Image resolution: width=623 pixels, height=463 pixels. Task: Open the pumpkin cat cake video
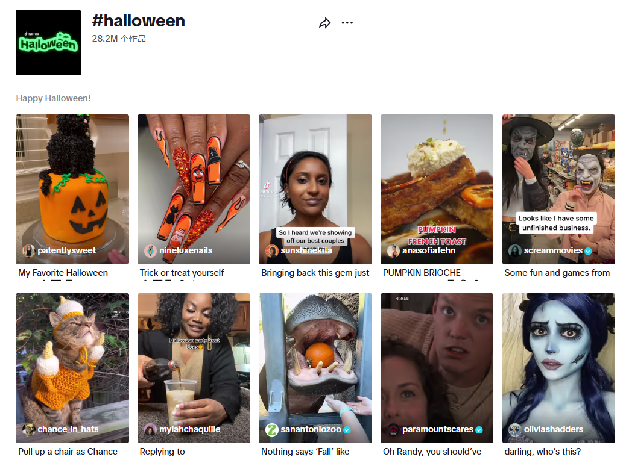click(x=72, y=181)
